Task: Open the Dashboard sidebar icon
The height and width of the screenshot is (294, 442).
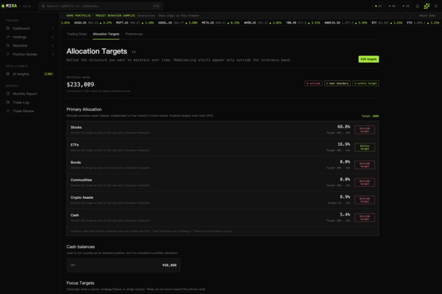Action: point(8,28)
